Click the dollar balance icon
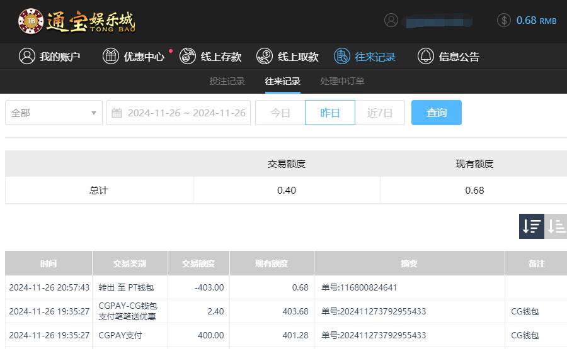 point(504,20)
